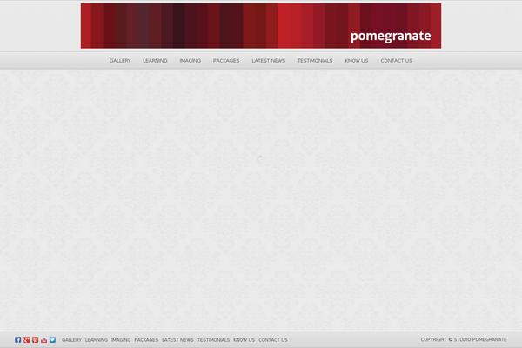522x348 pixels.
Task: Follow the footer Imaging link
Action: pyautogui.click(x=121, y=340)
